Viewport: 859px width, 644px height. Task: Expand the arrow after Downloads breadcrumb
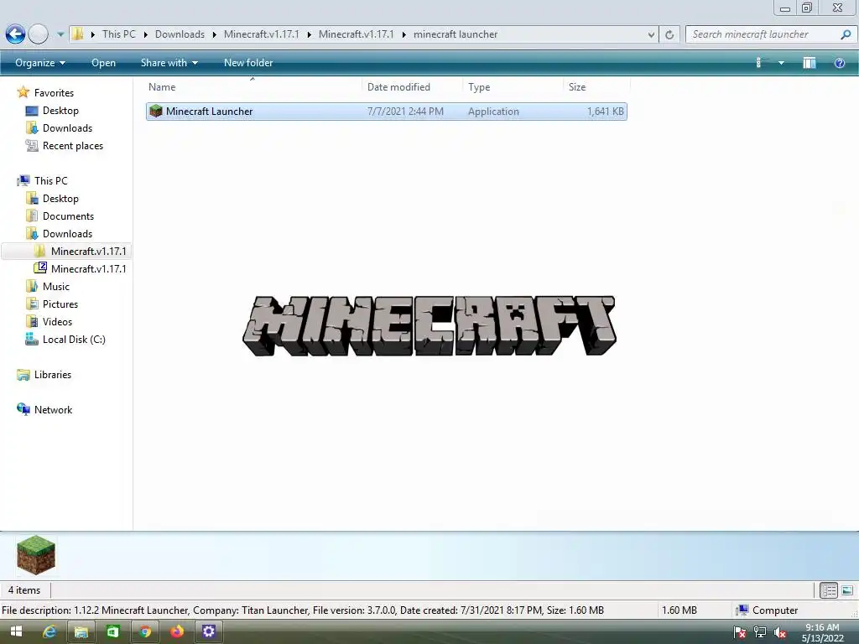click(214, 34)
